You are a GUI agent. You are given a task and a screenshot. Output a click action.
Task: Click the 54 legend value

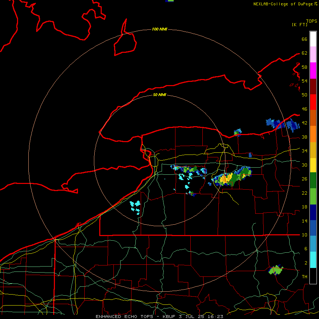pos(304,81)
